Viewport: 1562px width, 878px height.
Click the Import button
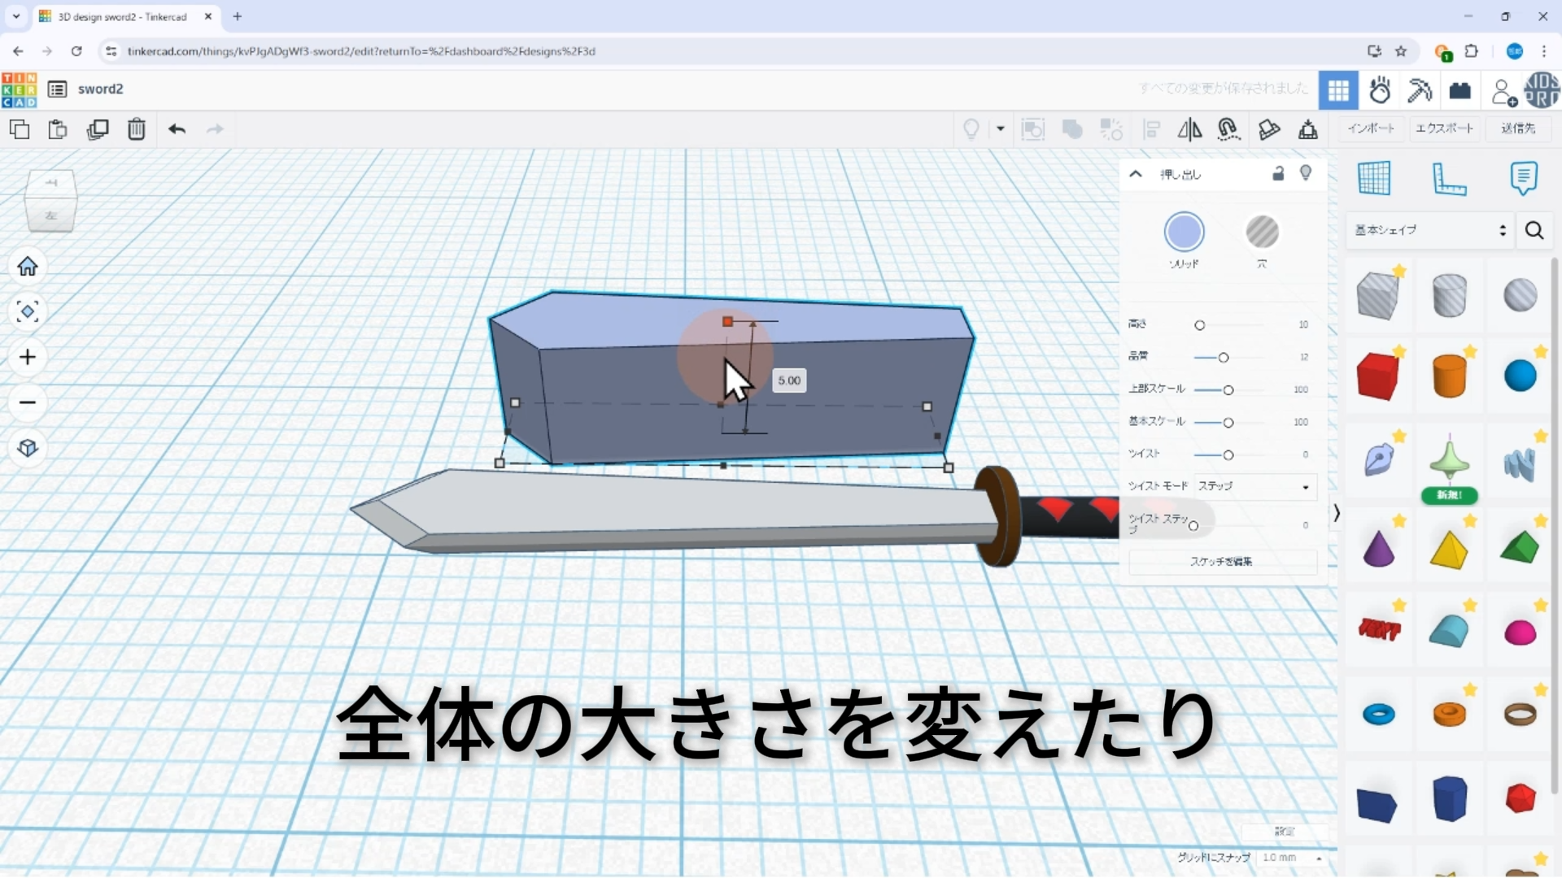[x=1371, y=128]
